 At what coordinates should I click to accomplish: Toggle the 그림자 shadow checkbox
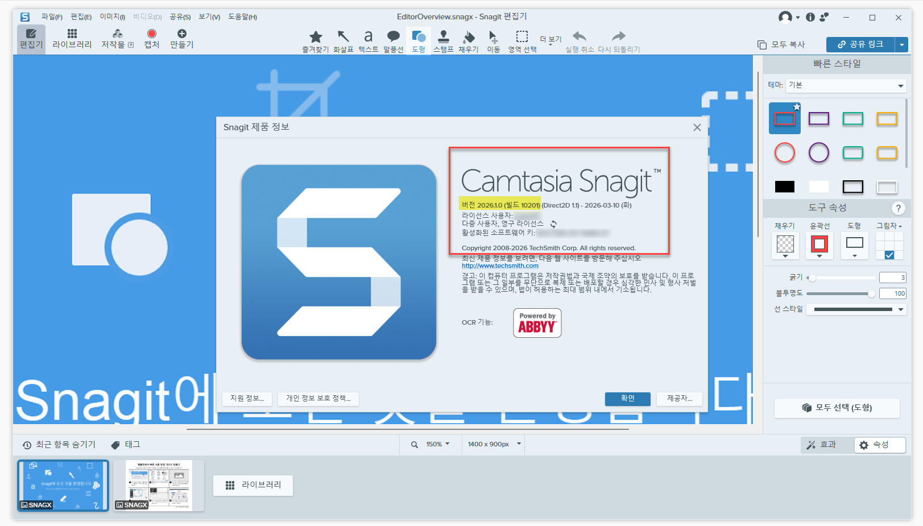889,255
